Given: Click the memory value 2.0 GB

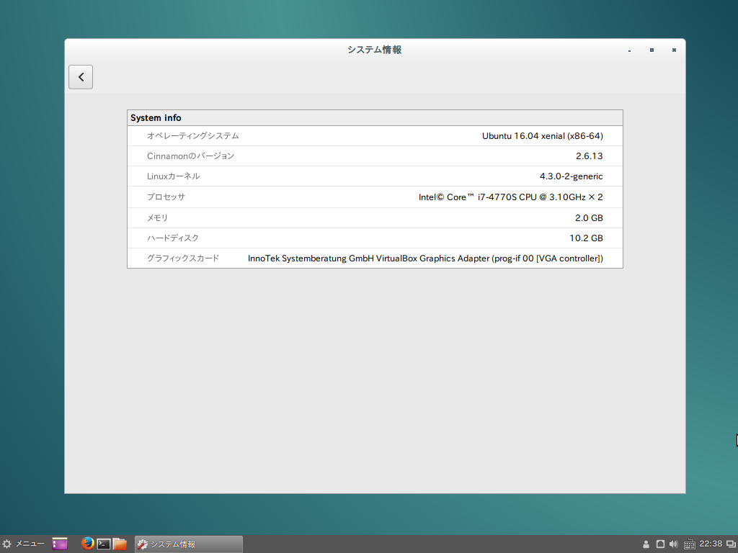Looking at the screenshot, I should coord(589,217).
